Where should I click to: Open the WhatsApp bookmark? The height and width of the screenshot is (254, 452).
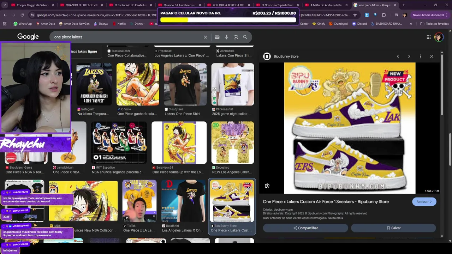tap(22, 24)
